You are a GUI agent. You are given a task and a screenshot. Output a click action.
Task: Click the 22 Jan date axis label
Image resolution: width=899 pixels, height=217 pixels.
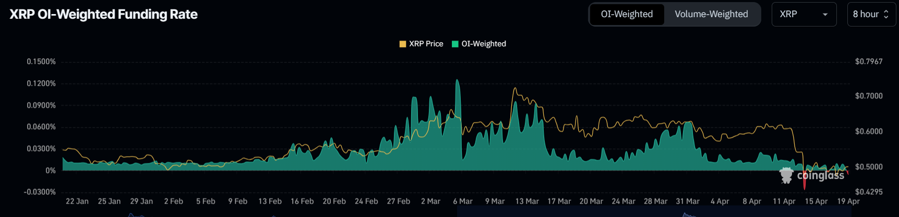(x=77, y=201)
